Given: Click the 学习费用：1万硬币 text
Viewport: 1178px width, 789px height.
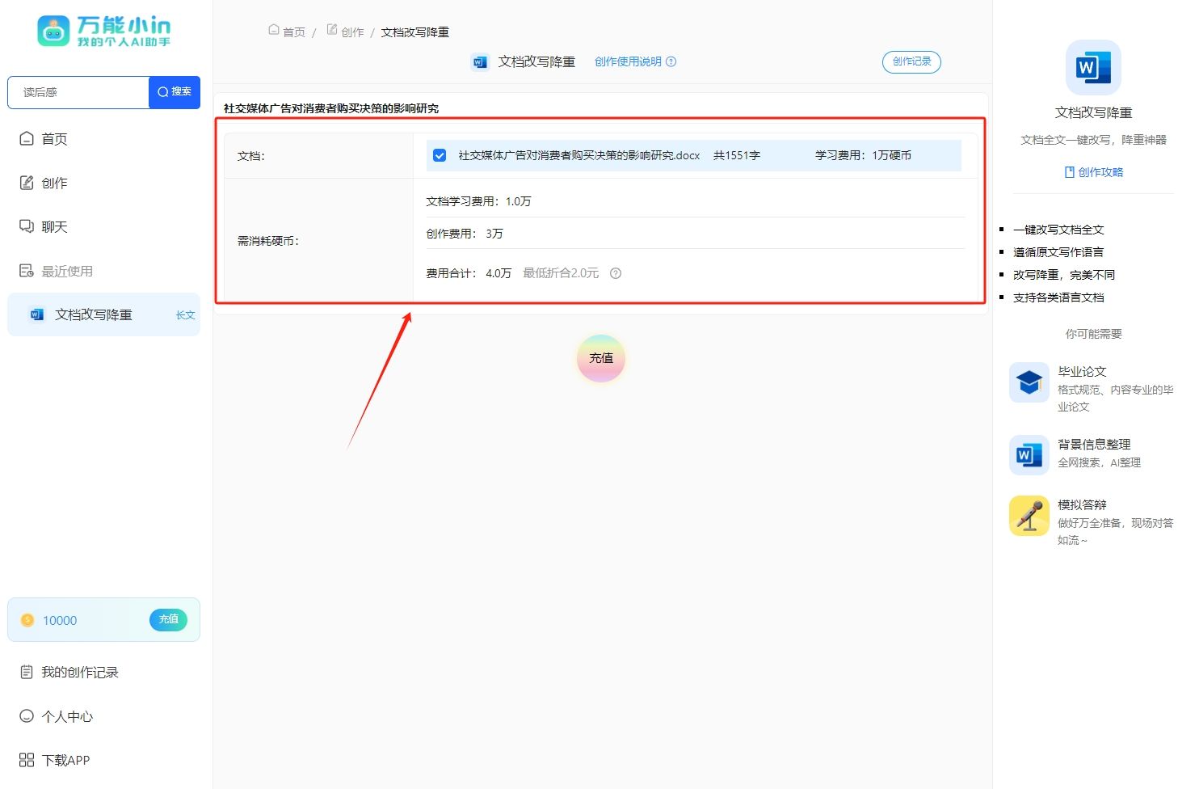Looking at the screenshot, I should (863, 155).
